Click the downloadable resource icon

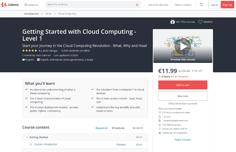click(160, 121)
